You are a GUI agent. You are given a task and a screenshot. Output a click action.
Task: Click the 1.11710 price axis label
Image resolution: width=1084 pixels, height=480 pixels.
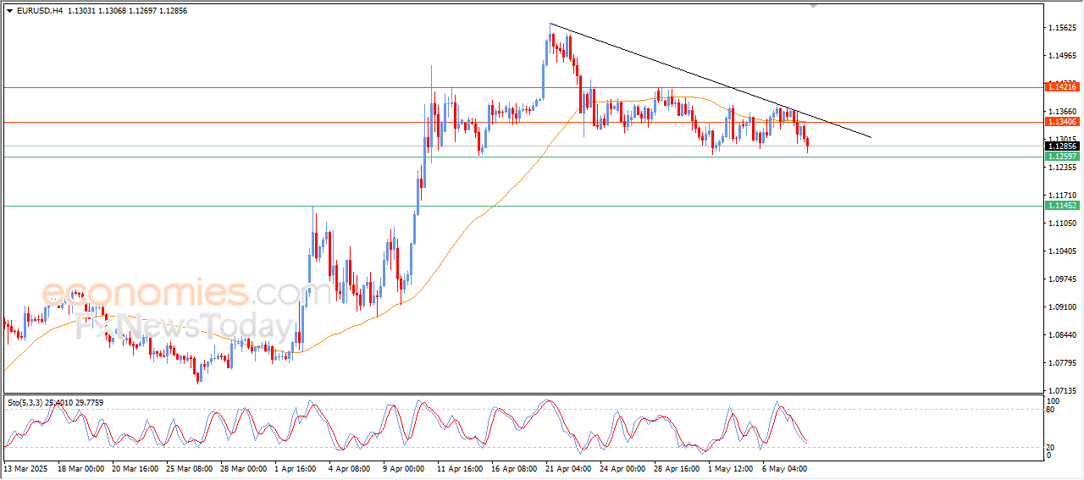click(1062, 196)
